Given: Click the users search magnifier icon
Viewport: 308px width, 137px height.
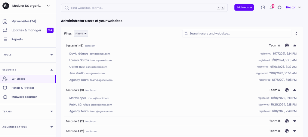Looking at the screenshot, I should [x=186, y=34].
